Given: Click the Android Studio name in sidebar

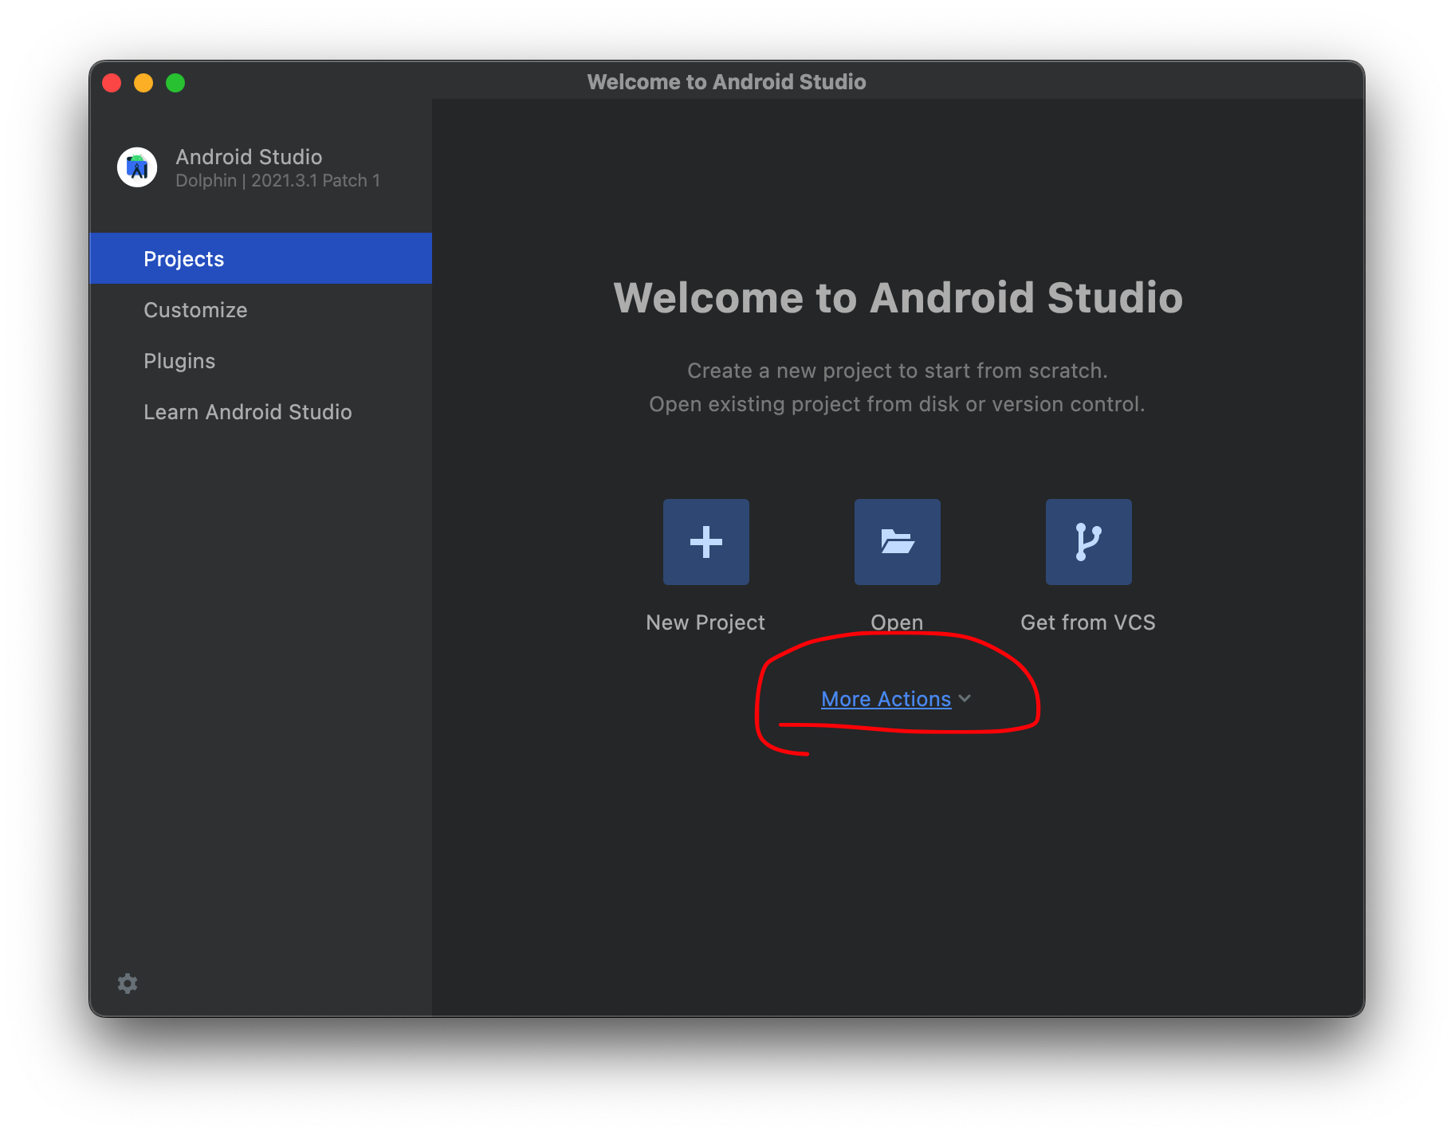Looking at the screenshot, I should [x=249, y=156].
